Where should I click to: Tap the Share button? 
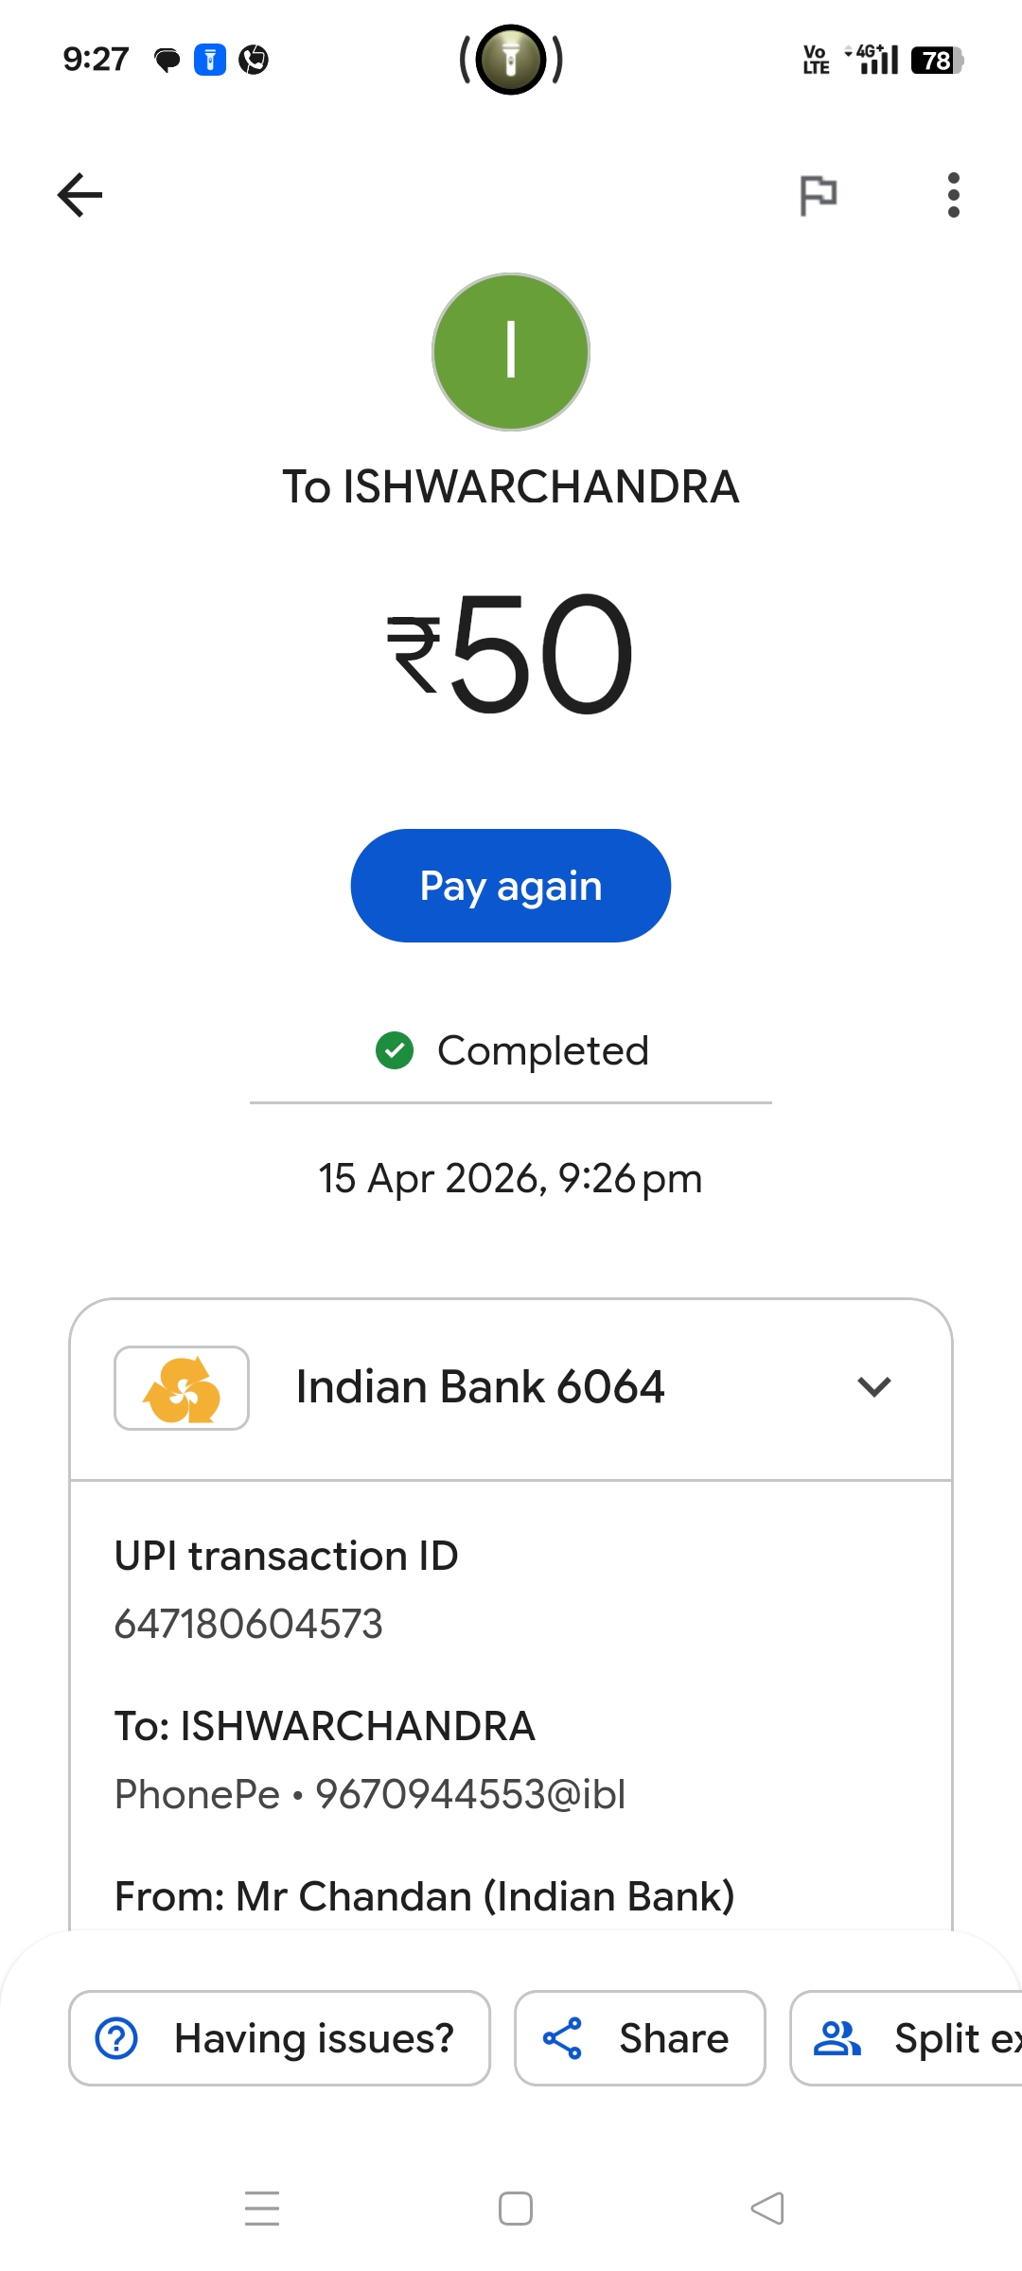click(640, 2038)
